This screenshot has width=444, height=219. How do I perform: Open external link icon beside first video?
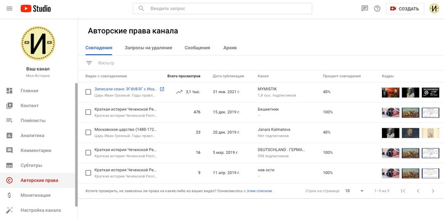(x=162, y=89)
